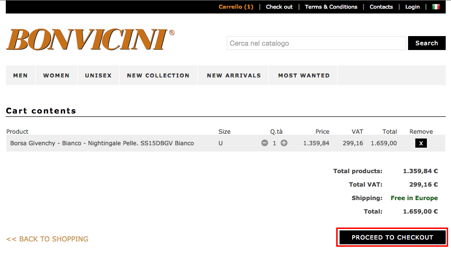This screenshot has height=253, width=451.
Task: Select the Total VAT 299,16 € value
Action: [x=424, y=184]
